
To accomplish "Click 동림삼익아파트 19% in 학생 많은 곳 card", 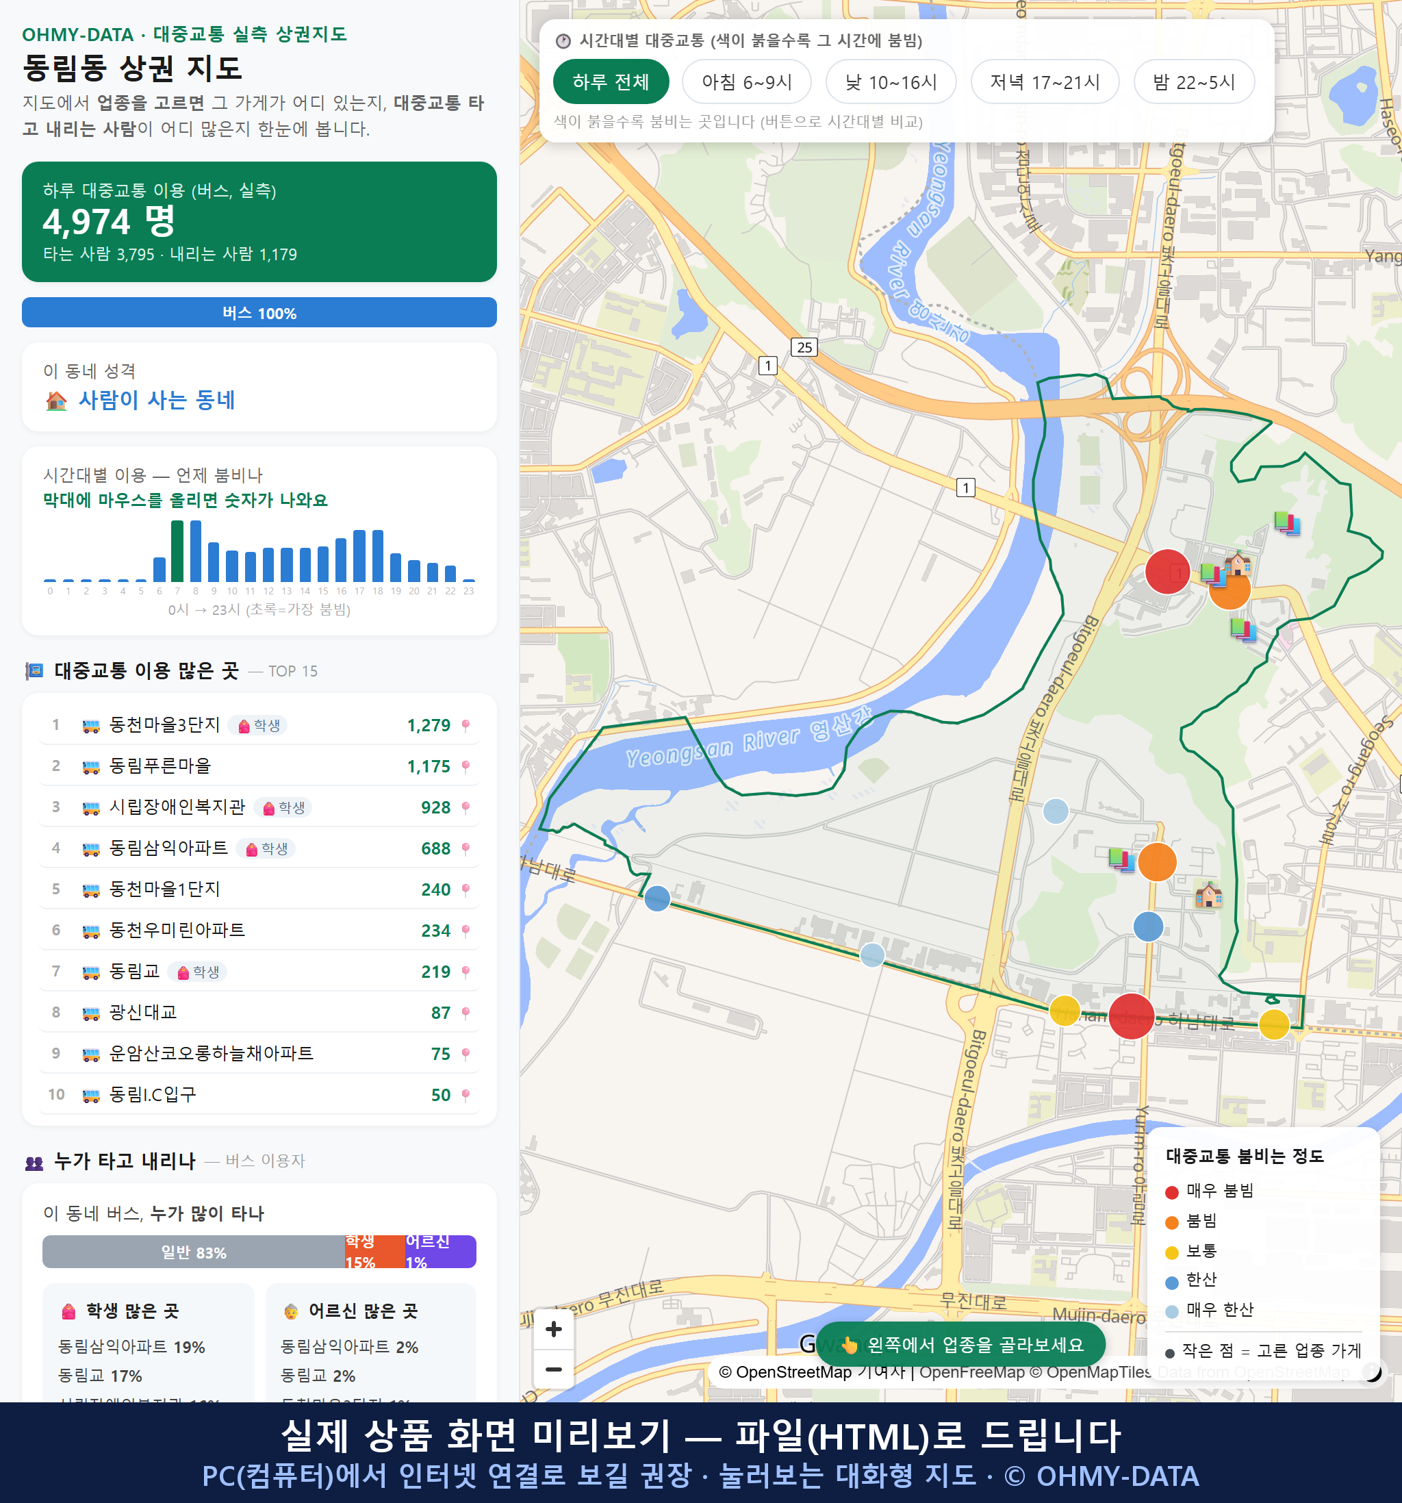I will (x=131, y=1348).
